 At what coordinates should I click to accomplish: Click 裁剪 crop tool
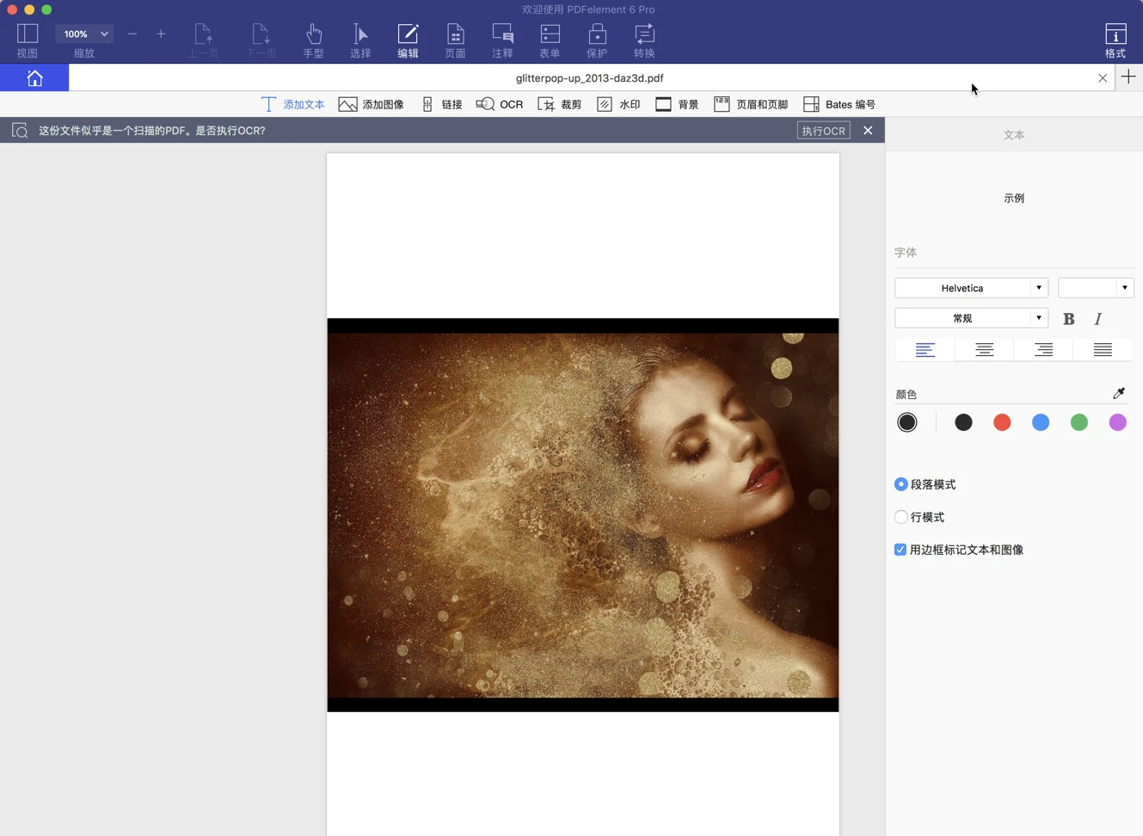pos(560,104)
